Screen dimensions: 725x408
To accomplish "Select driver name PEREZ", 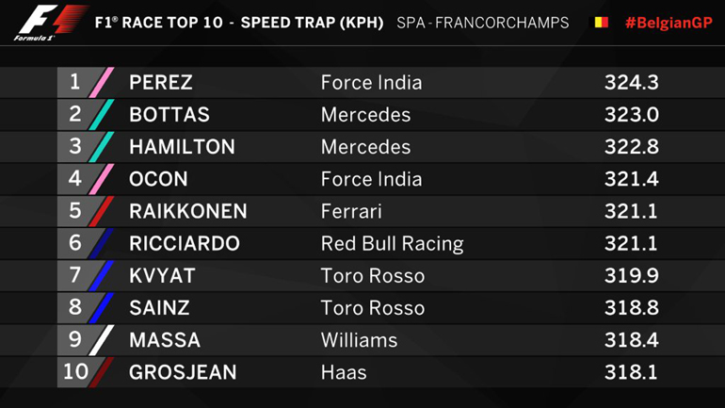I will click(161, 83).
